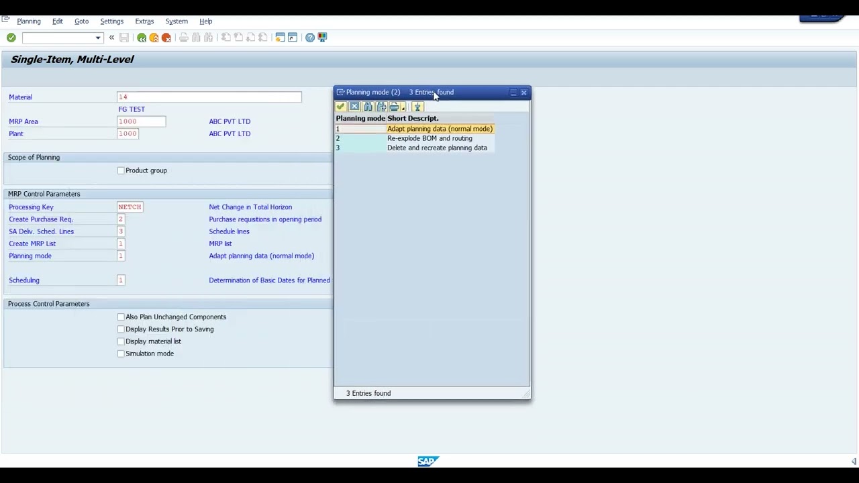The image size is (859, 483).
Task: Click the Create MRP List field
Action: [121, 244]
